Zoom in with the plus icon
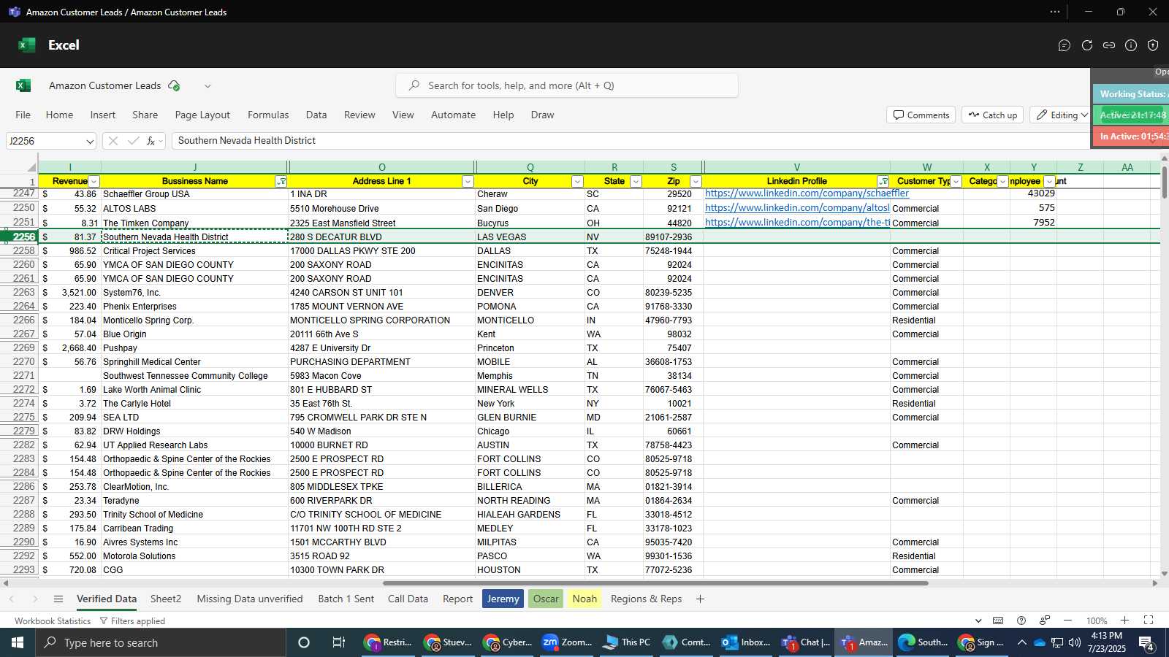The image size is (1169, 657). pos(1125,620)
